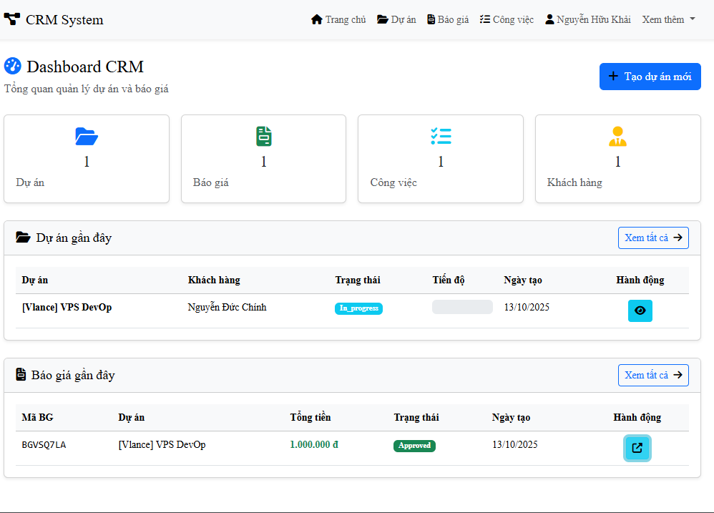Screen dimensions: 714x513
Task: Click the Approved status badge
Action: (414, 445)
